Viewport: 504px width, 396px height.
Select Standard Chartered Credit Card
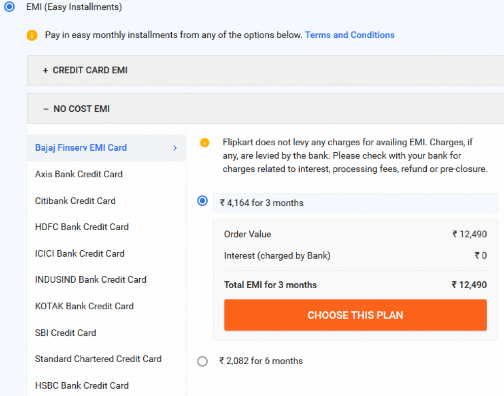[x=98, y=359]
